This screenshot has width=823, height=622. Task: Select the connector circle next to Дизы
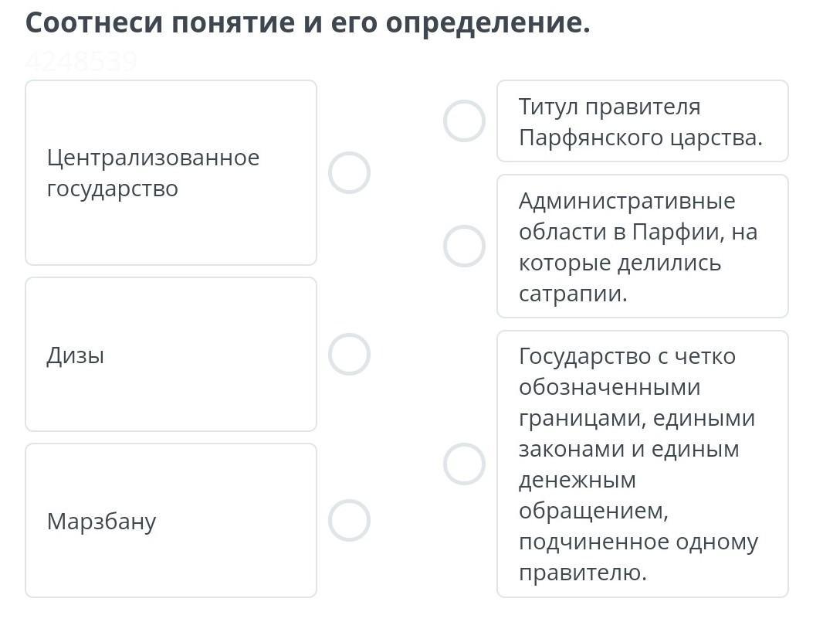coord(349,355)
